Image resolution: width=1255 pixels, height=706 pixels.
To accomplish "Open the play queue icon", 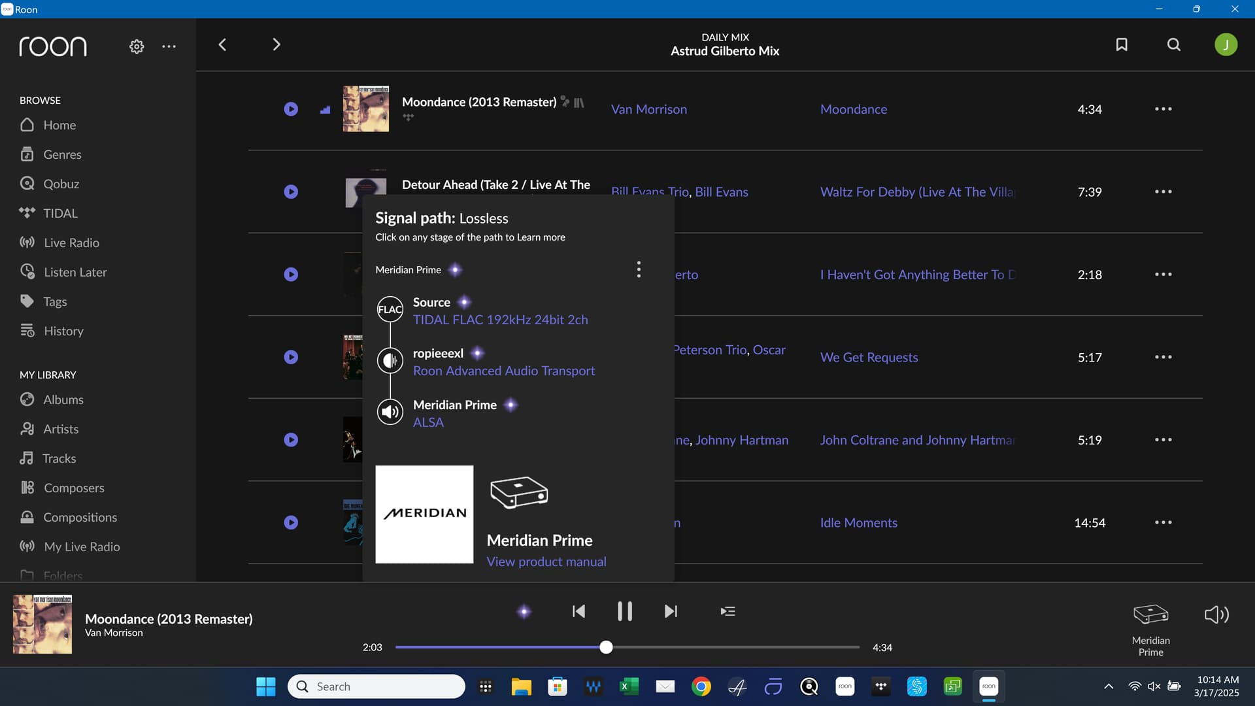I will tap(728, 611).
